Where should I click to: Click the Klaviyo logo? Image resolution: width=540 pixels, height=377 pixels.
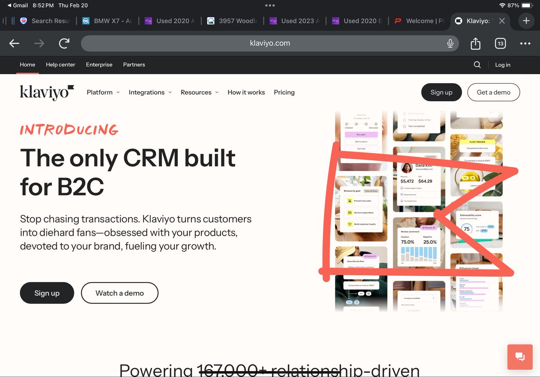click(47, 92)
